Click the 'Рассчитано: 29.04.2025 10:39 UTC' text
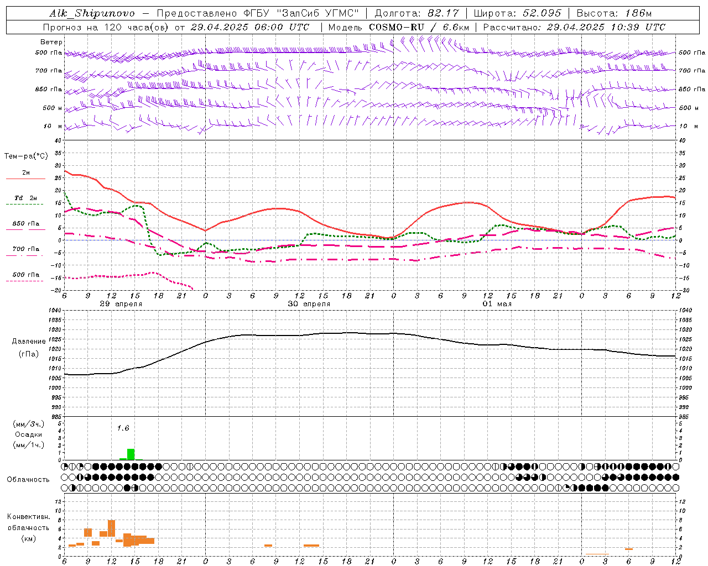Image resolution: width=708 pixels, height=566 pixels. (574, 27)
